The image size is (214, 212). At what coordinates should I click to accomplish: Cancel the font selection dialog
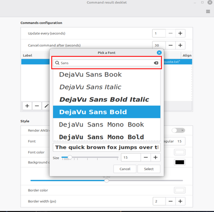[125, 169]
